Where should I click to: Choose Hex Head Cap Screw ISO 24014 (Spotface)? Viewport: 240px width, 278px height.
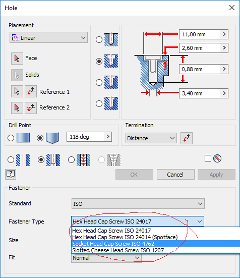tap(156, 237)
